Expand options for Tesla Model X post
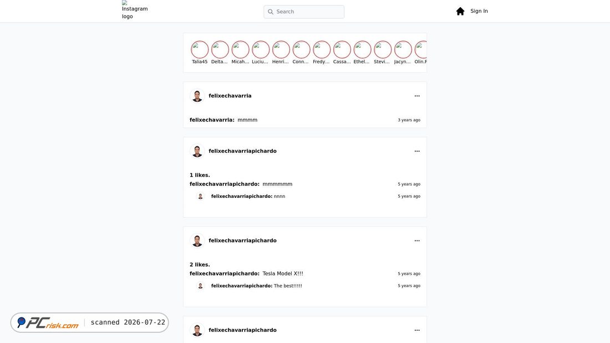The height and width of the screenshot is (343, 610). pos(417,240)
